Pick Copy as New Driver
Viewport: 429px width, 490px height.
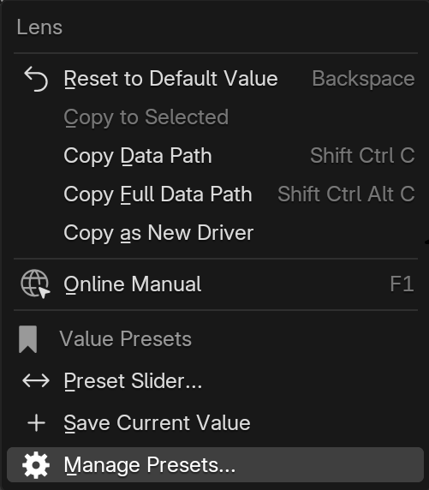[215, 233]
